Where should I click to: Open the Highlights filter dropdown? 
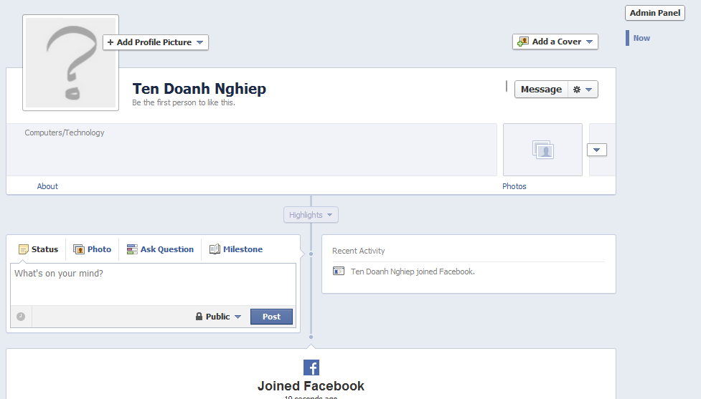(311, 215)
